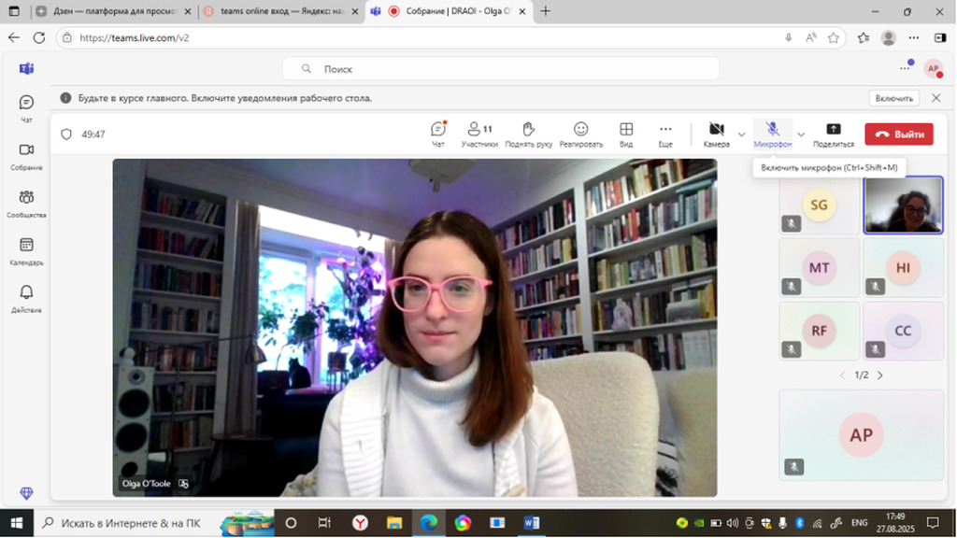This screenshot has height=538, width=957.
Task: Click Включить to enable desktop notifications
Action: pos(894,98)
